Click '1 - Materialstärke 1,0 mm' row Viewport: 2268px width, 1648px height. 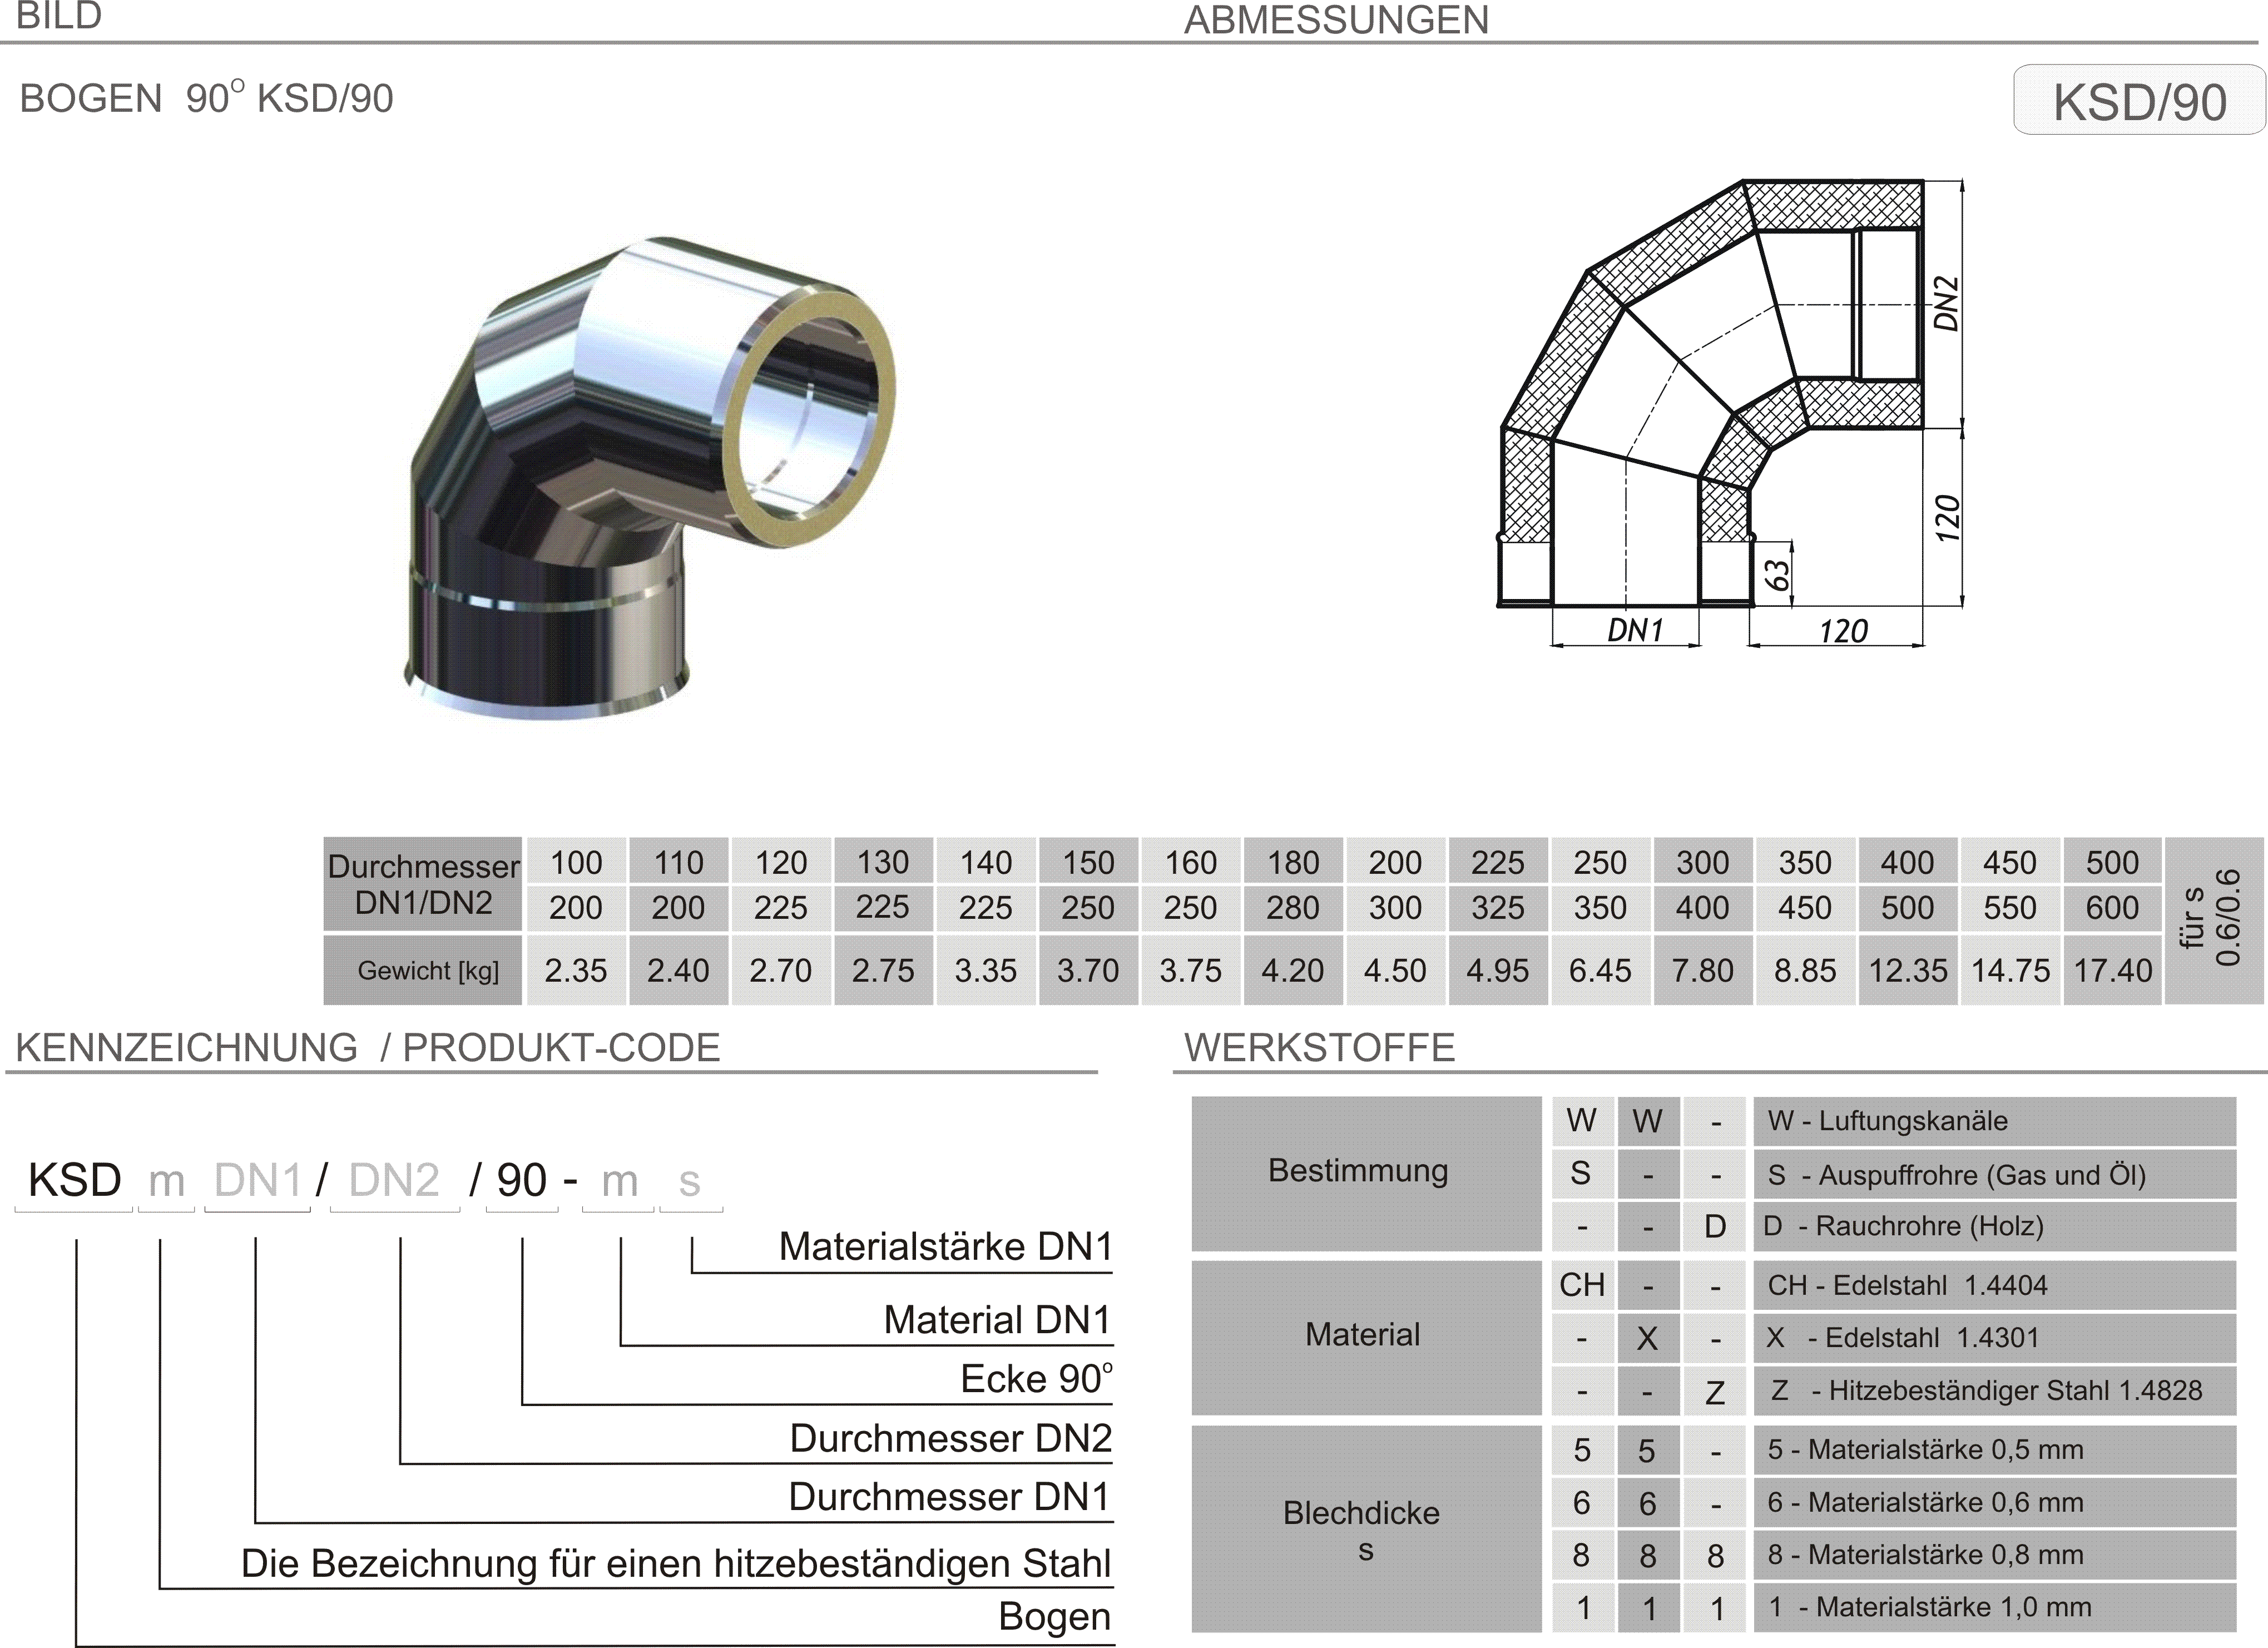[x=1994, y=1608]
